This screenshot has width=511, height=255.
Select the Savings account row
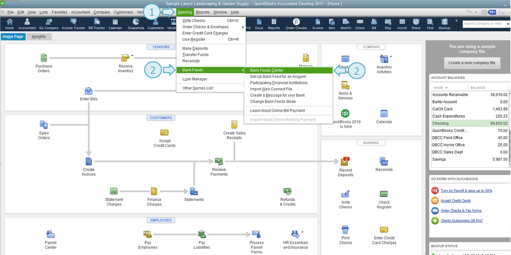click(x=469, y=159)
